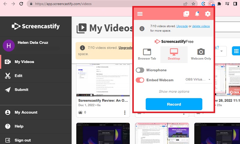Open the split-screen video thumbnail in second row

[162, 133]
